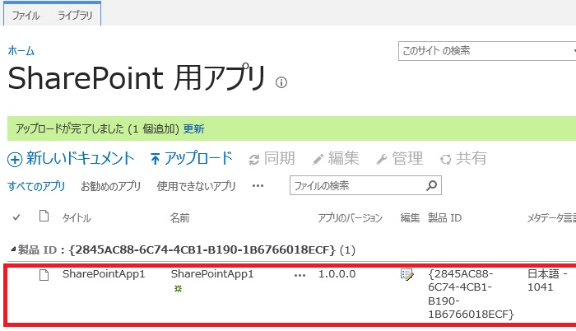The height and width of the screenshot is (331, 576).
Task: Click the 管理 wrench icon
Action: (x=382, y=160)
